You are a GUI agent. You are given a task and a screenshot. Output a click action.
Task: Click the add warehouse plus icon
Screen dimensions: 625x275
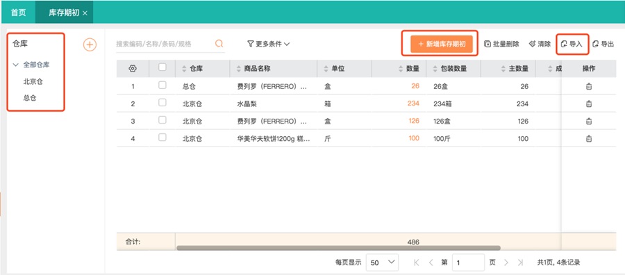click(x=90, y=44)
